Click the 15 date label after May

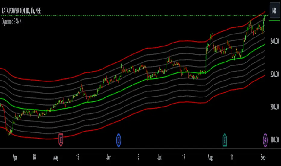[77, 157]
